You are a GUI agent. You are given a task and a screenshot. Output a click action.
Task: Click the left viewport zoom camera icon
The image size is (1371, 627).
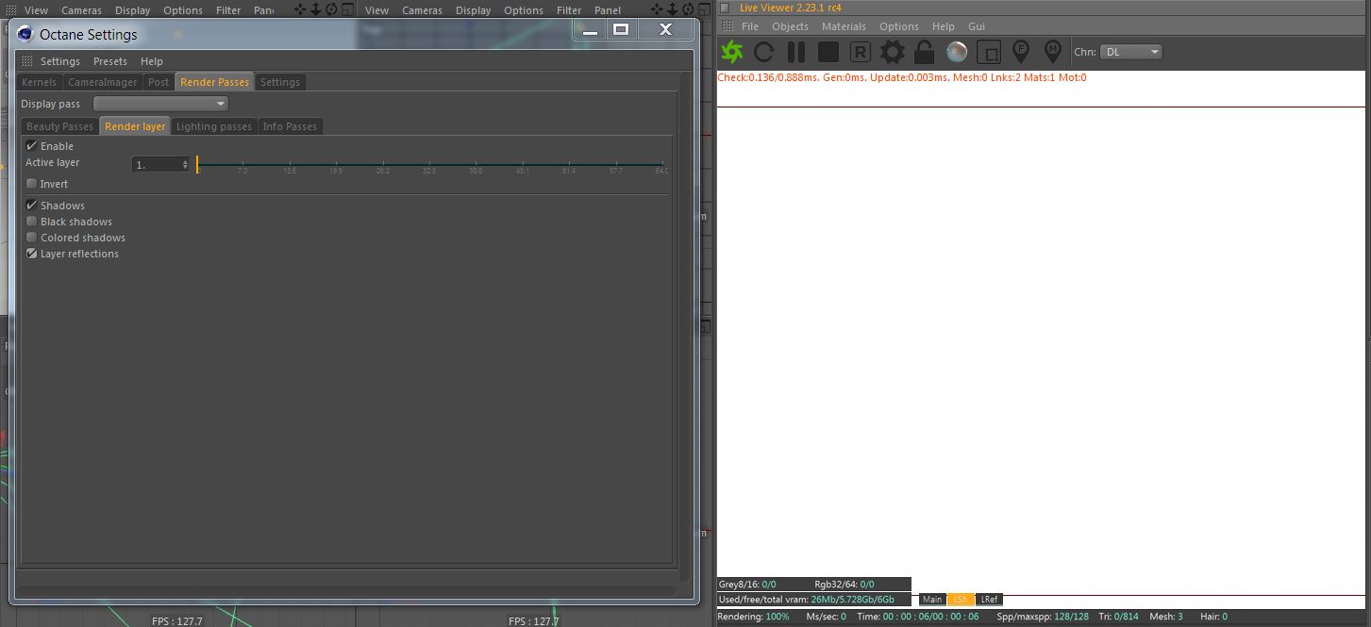pos(316,9)
